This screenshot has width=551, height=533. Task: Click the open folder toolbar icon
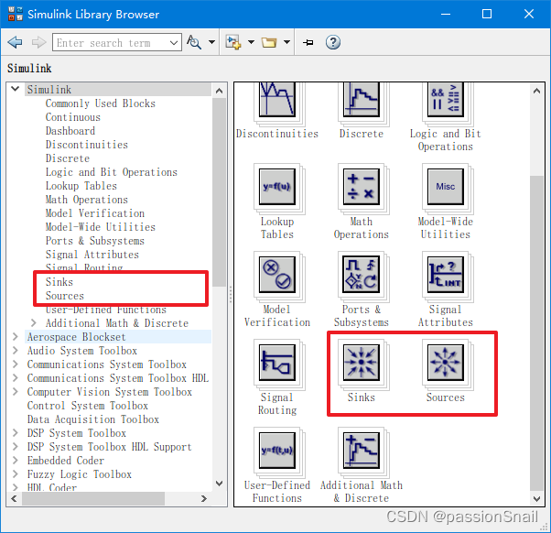[x=269, y=42]
